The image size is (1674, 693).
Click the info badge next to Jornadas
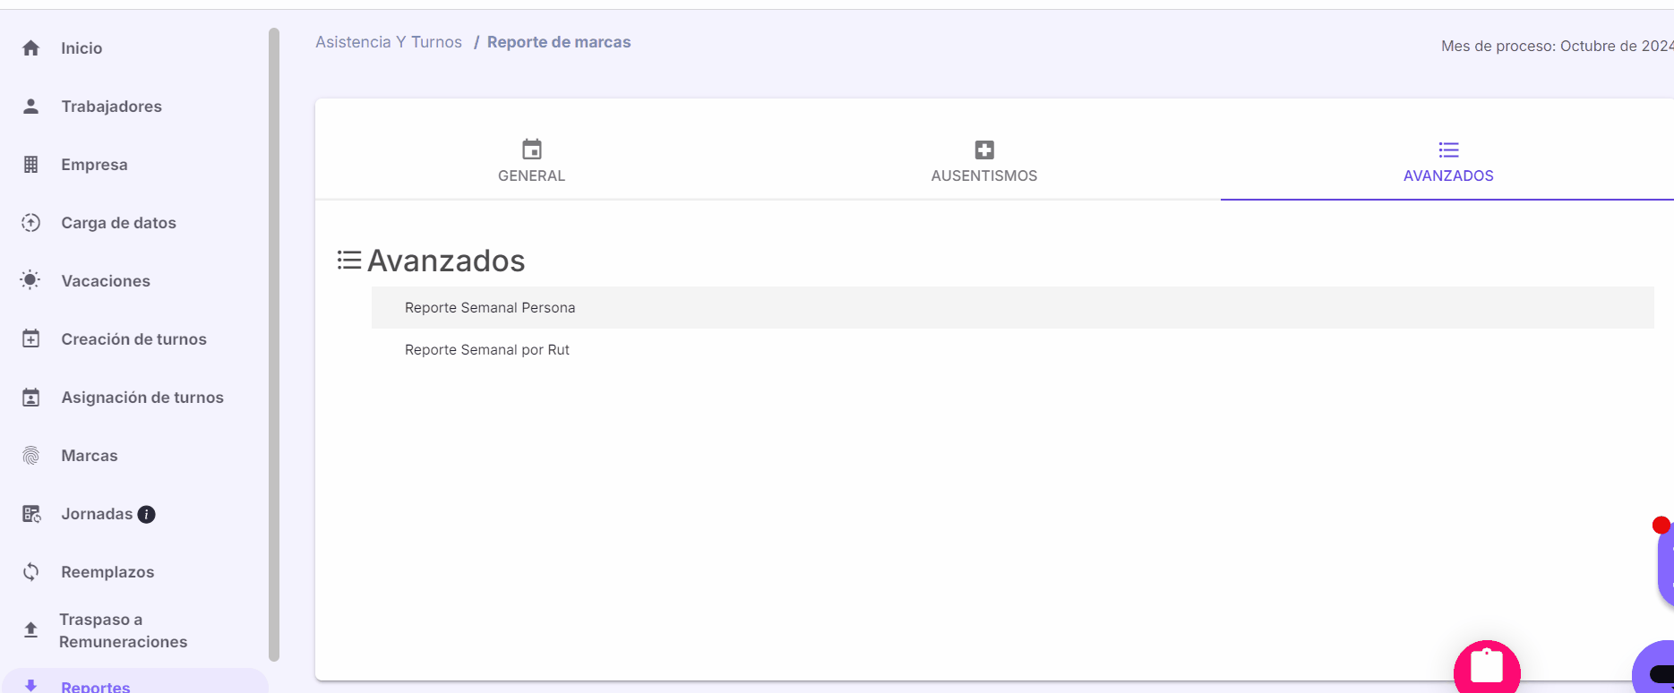click(x=146, y=514)
